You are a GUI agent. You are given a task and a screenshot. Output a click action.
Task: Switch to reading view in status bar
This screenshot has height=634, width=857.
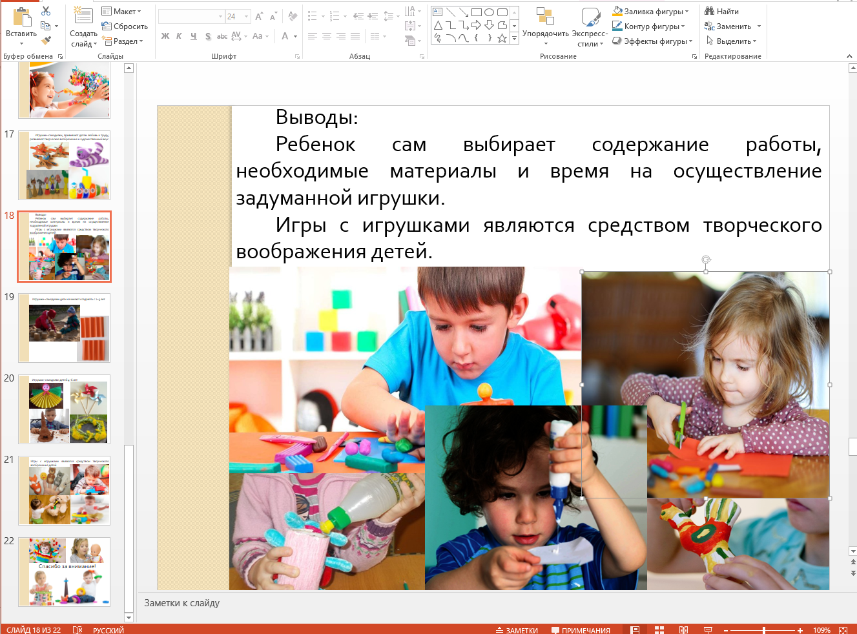coord(683,630)
